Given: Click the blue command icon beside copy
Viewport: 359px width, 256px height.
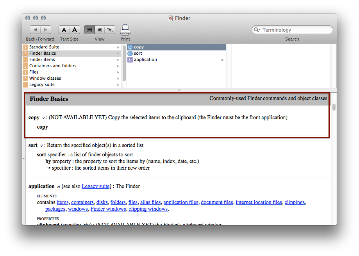Looking at the screenshot, I should (130, 47).
